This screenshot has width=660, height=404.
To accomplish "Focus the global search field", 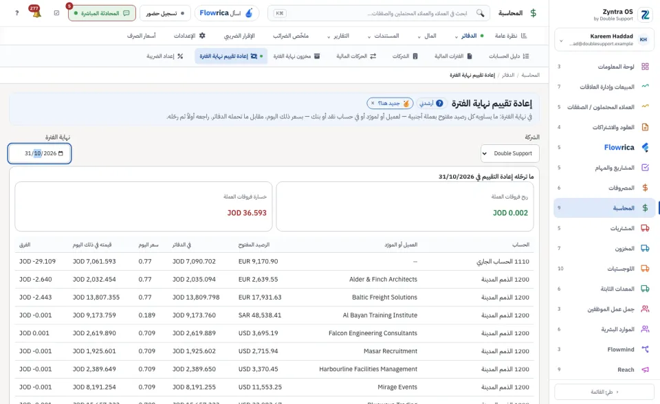I will (x=379, y=13).
